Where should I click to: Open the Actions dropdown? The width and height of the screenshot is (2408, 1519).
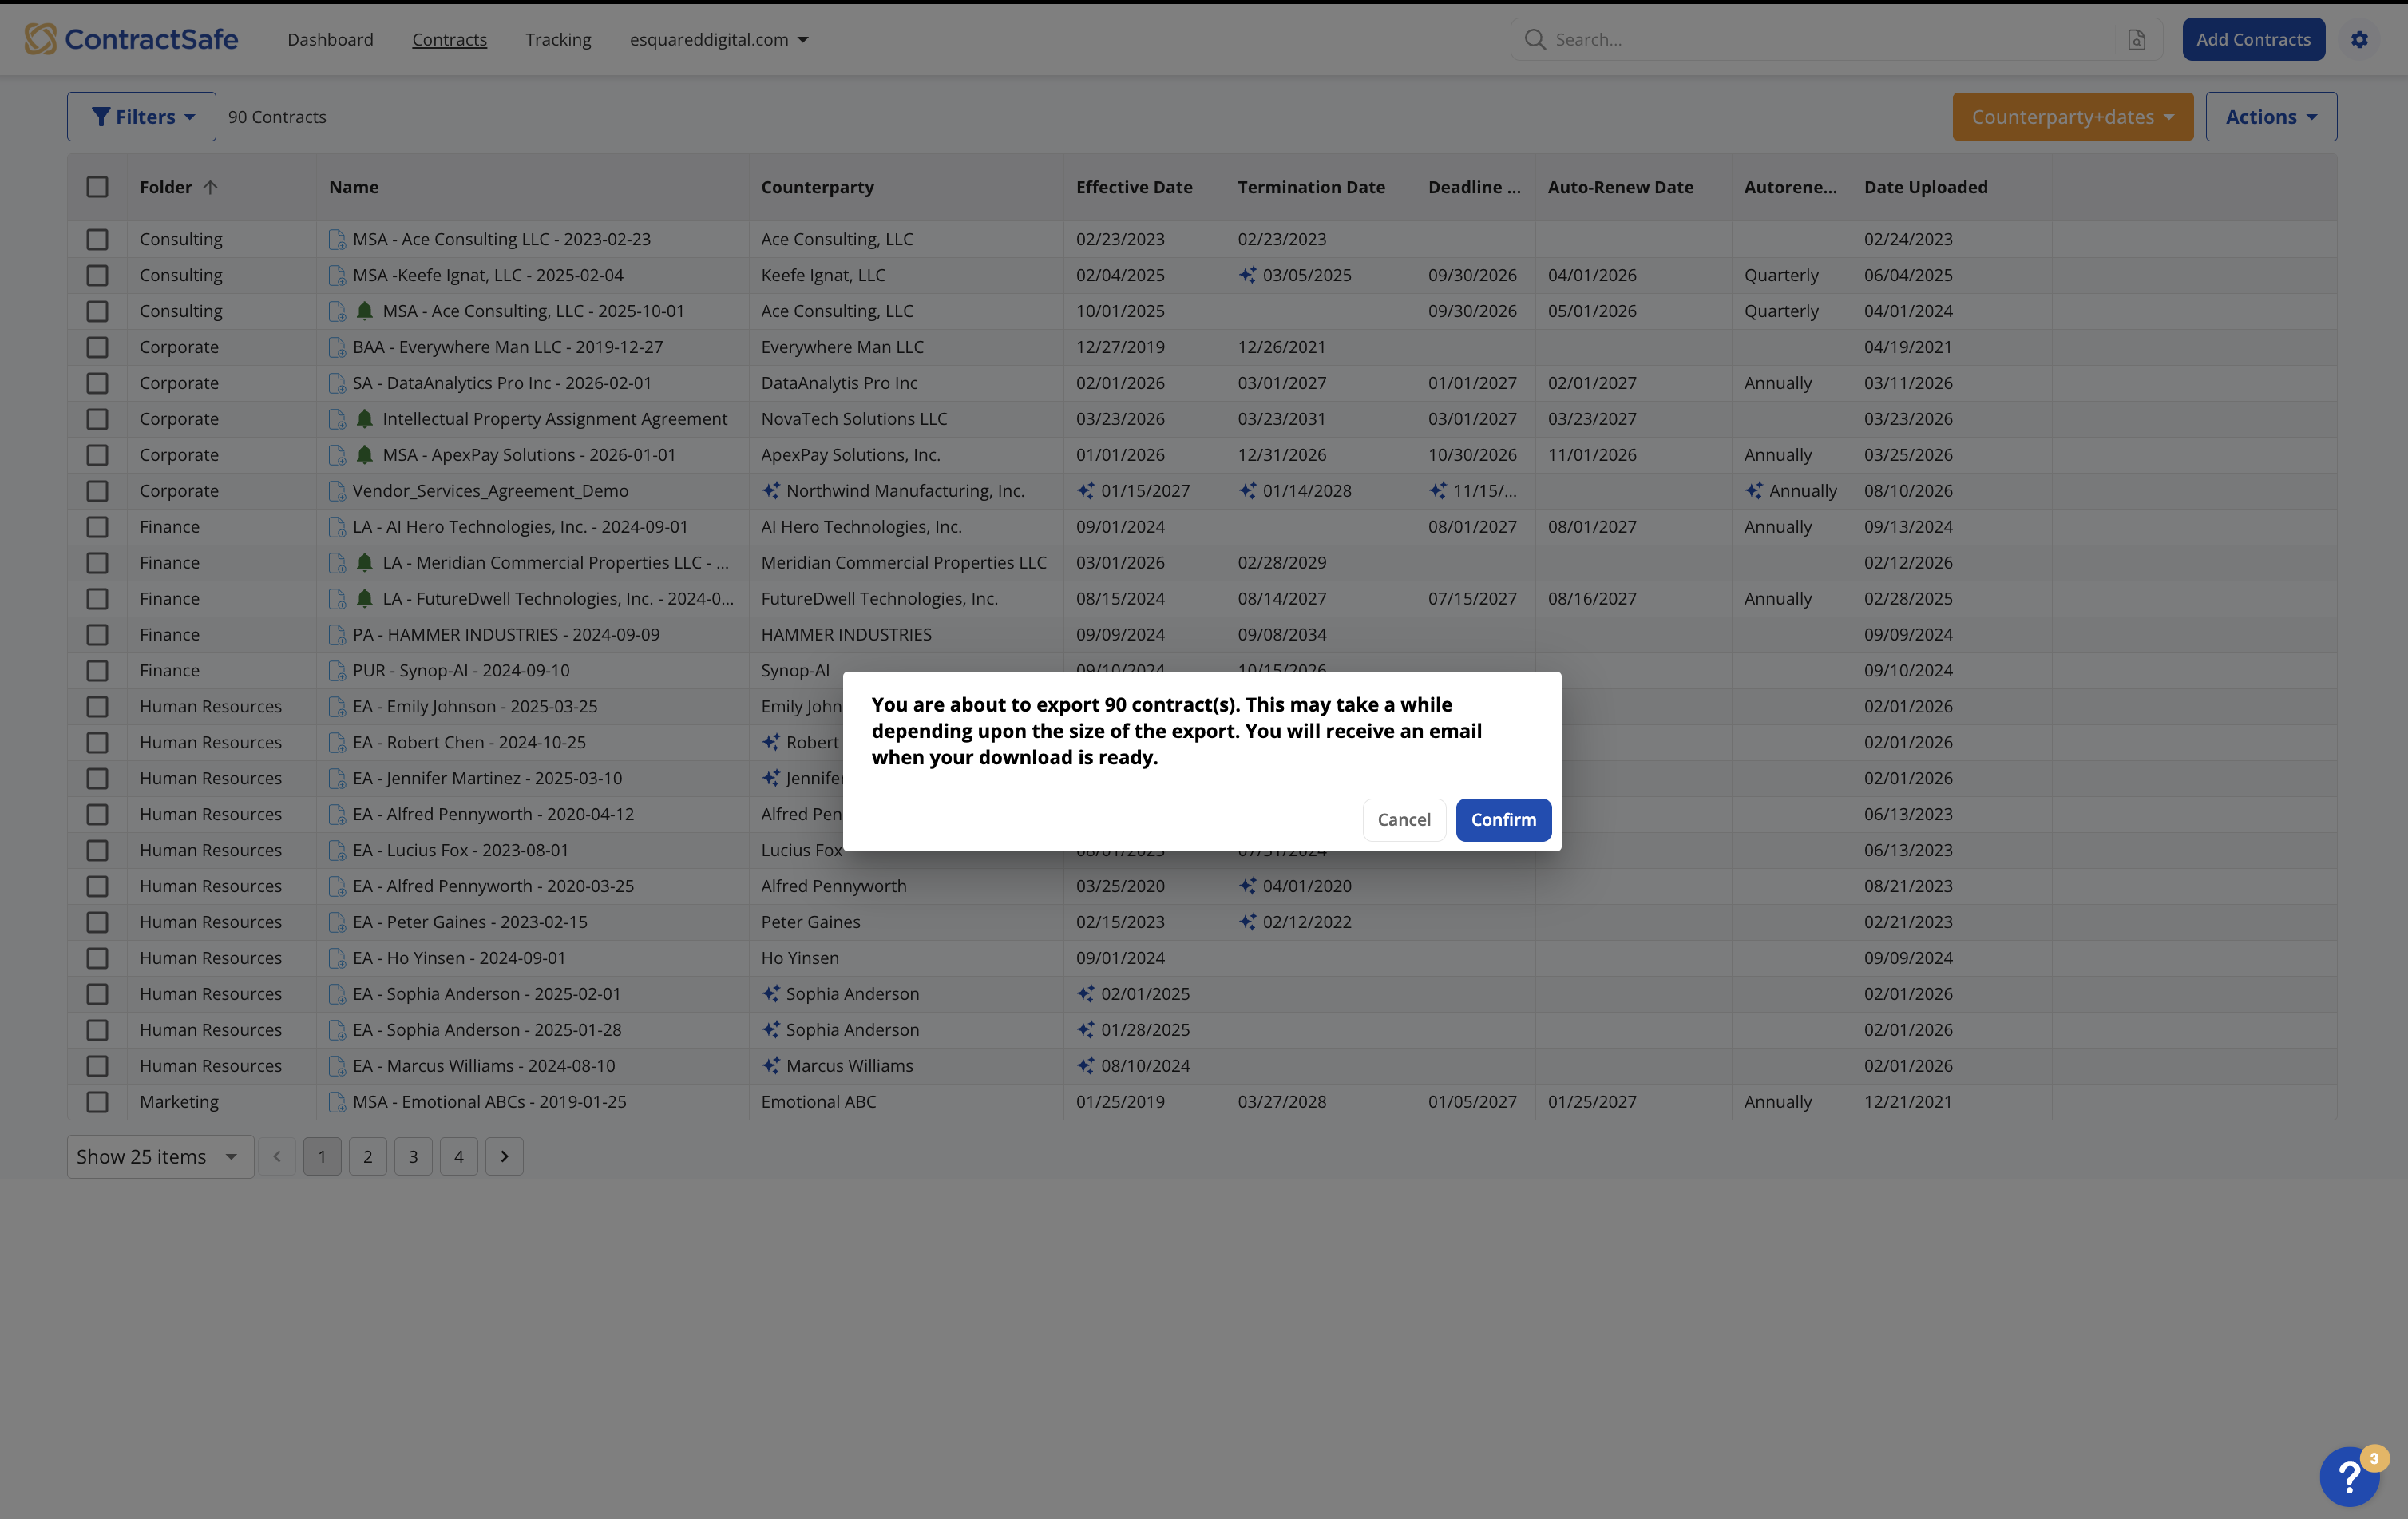click(x=2271, y=117)
